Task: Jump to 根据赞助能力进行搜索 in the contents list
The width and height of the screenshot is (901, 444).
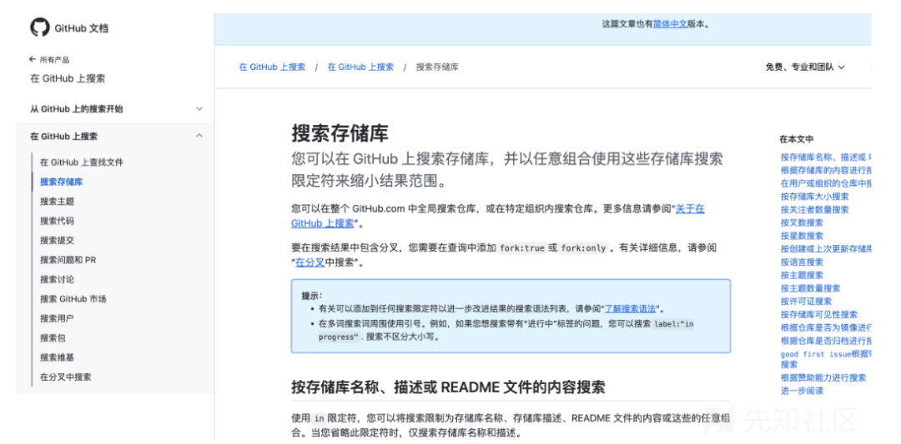Action: point(823,378)
